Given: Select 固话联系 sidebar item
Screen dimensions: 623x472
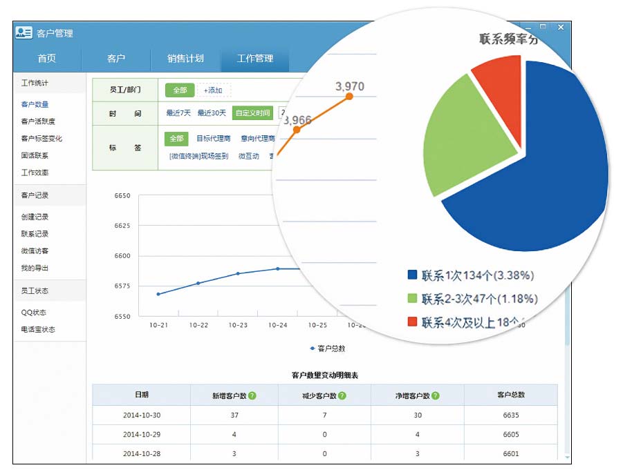Looking at the screenshot, I should 35,155.
